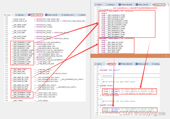Click linker_flash.ld file icon in left editor

[29, 15]
